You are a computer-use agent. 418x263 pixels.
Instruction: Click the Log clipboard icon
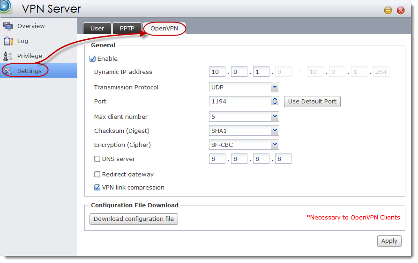click(8, 41)
